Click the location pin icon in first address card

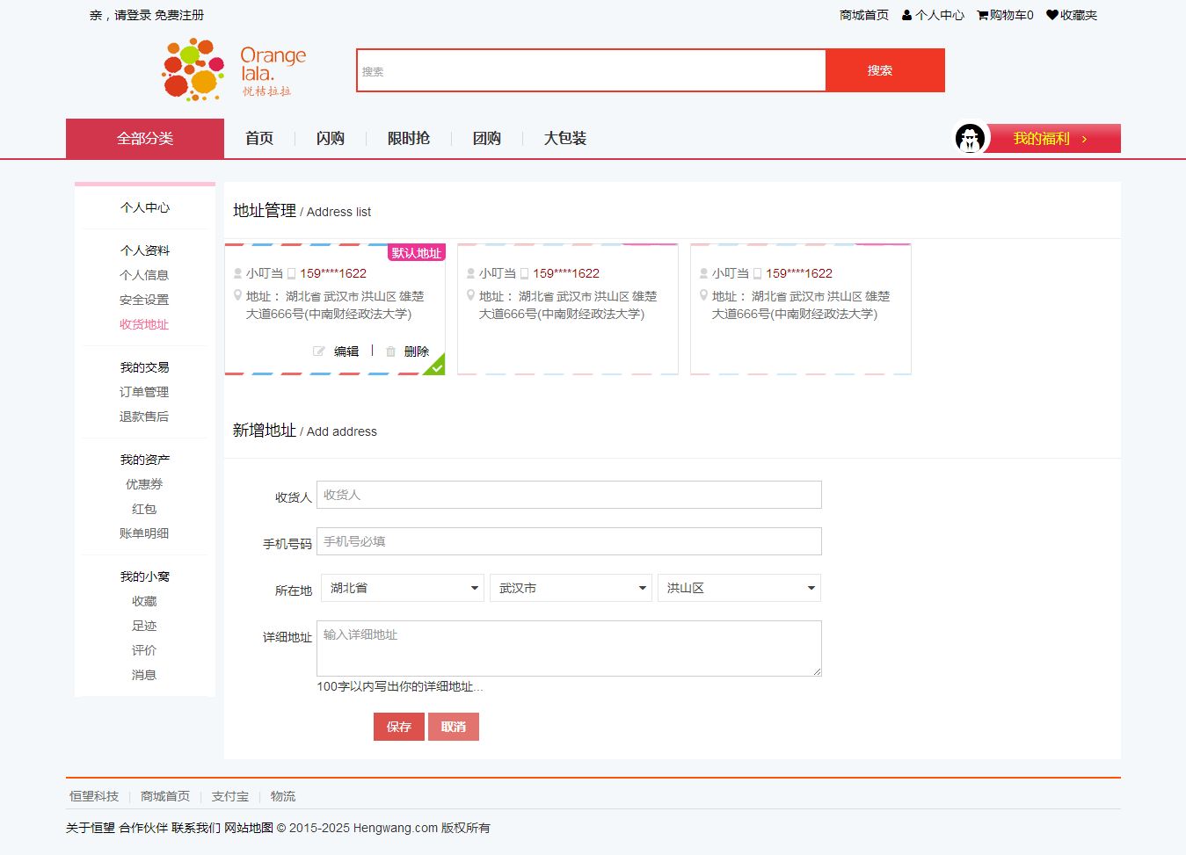[237, 296]
